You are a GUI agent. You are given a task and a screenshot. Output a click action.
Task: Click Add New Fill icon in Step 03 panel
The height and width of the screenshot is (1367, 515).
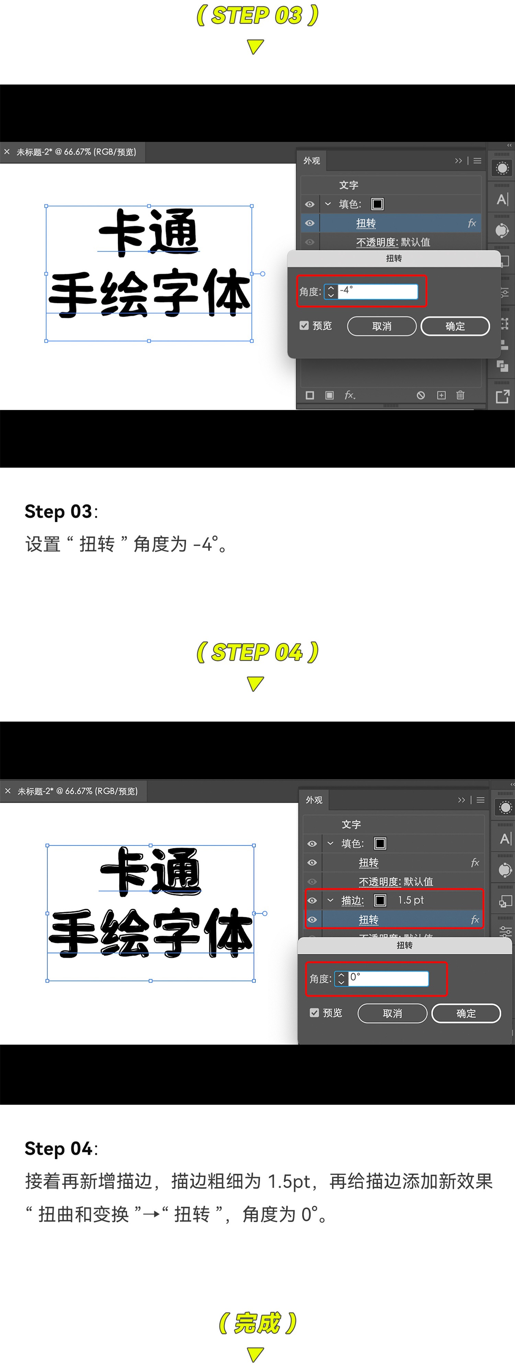coord(329,395)
